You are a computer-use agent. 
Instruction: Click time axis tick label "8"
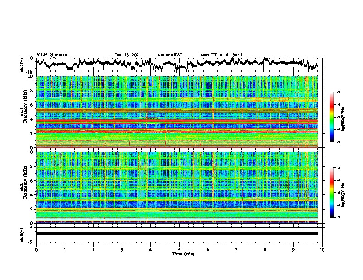pos(265,250)
